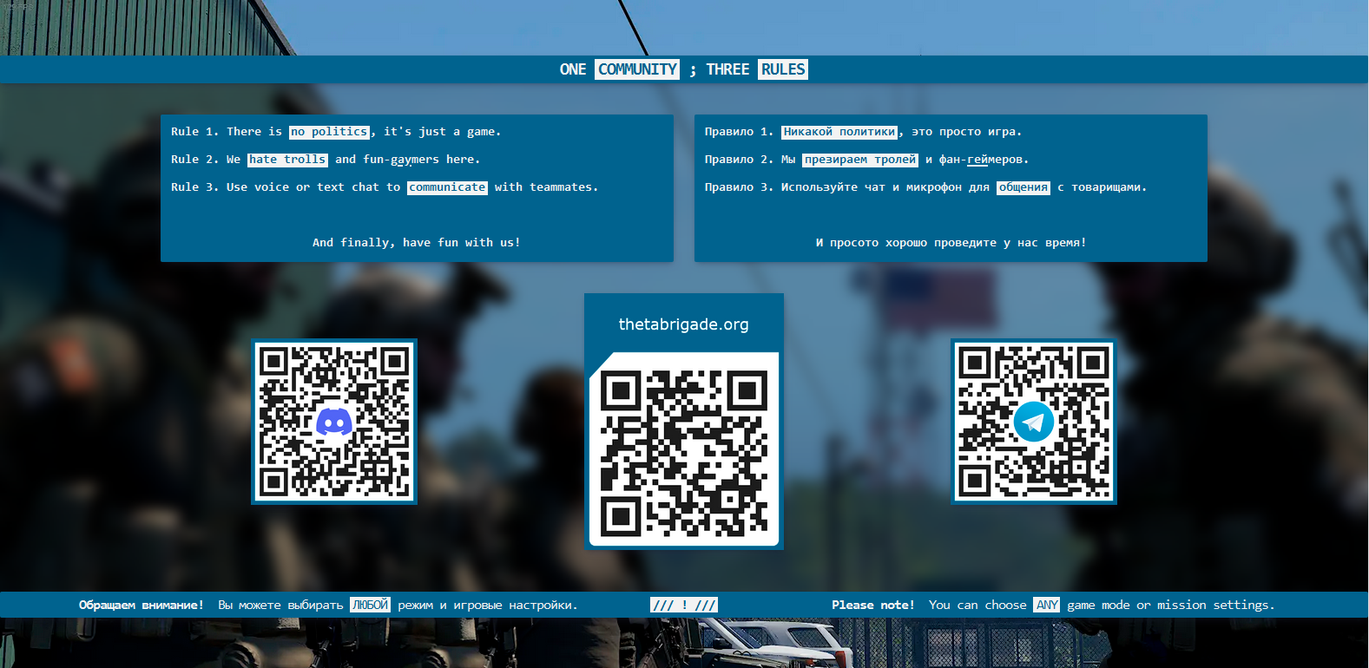The image size is (1369, 668).
Task: Click the highlighted "ANY" word in the footer
Action: [1047, 605]
